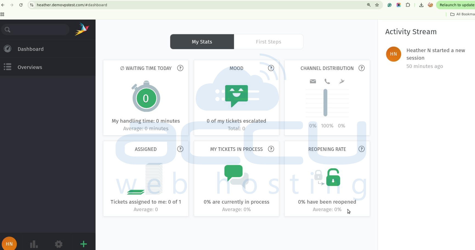Click the stopwatch waiting time icon
This screenshot has width=475, height=250.
pos(146,96)
